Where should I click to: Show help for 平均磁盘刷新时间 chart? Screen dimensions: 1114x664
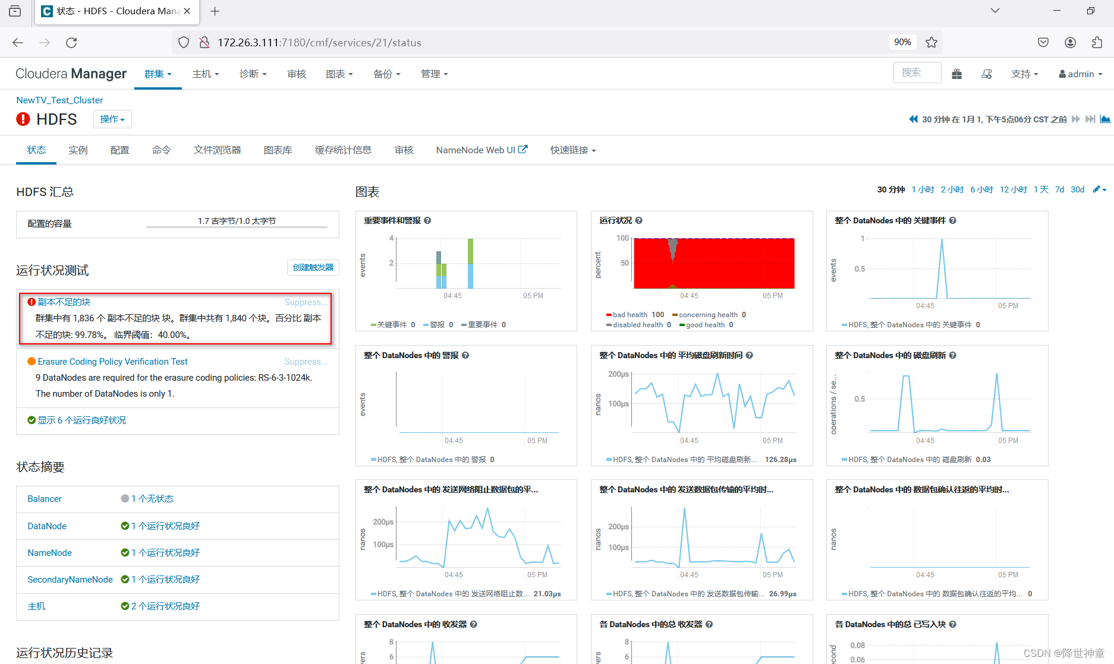point(749,355)
